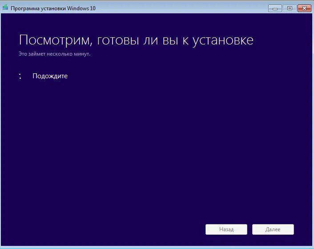Click the text Это займет несколько минут
Viewport: 314px width, 249px height.
point(54,54)
